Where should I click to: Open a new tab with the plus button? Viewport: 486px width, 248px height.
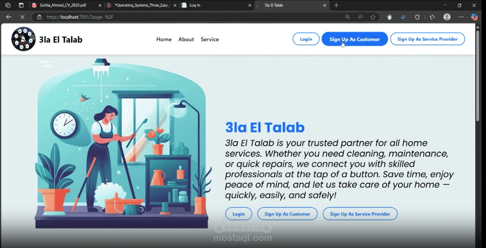[x=336, y=5]
